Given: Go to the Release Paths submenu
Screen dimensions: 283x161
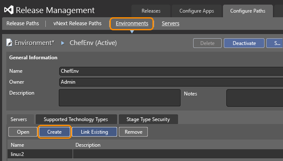Looking at the screenshot, I should [x=23, y=23].
